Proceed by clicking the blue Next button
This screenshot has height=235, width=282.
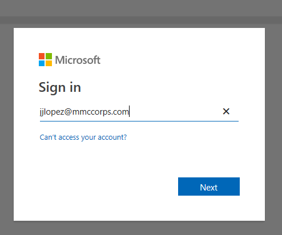pyautogui.click(x=209, y=187)
